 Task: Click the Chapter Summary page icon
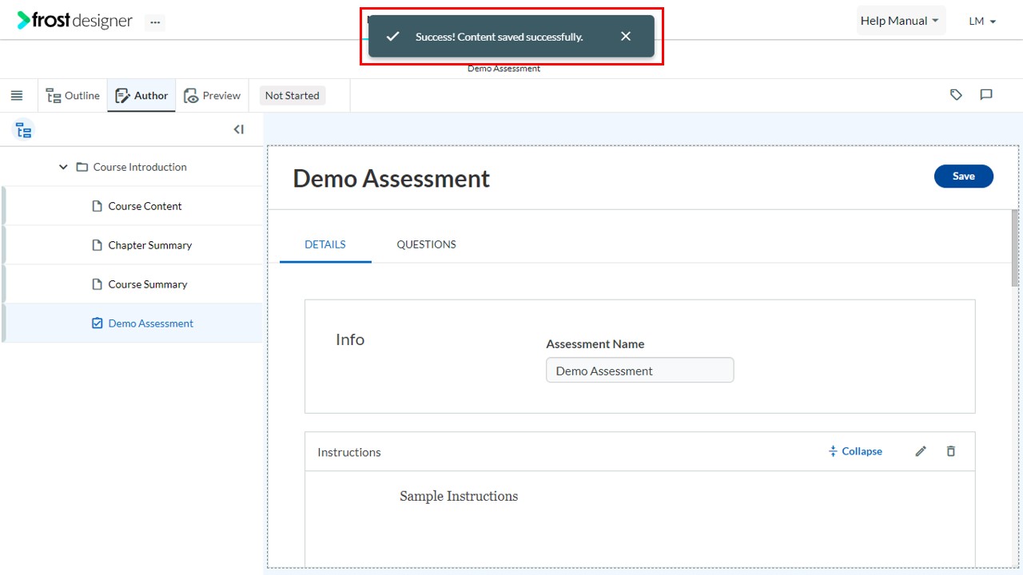click(x=98, y=245)
